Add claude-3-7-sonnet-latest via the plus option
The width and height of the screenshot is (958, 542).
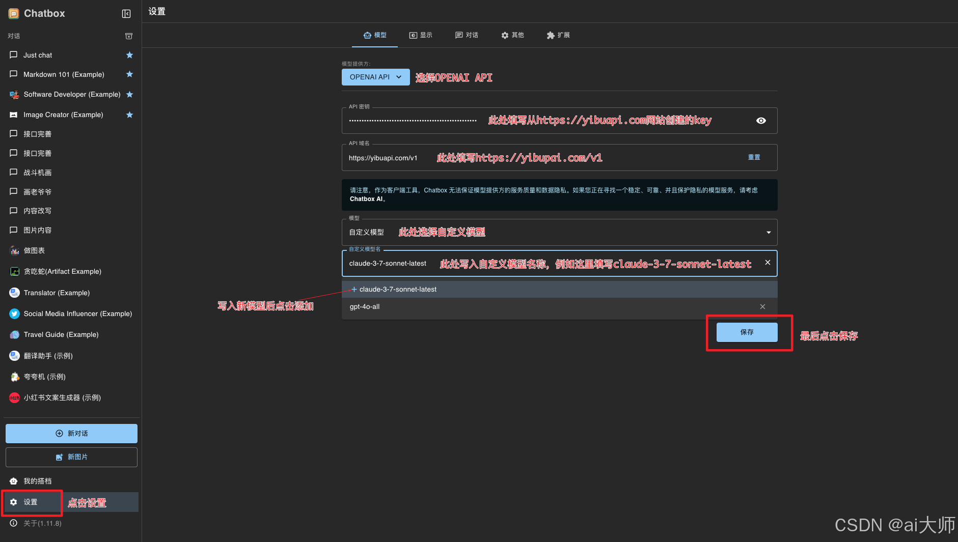(x=560, y=289)
